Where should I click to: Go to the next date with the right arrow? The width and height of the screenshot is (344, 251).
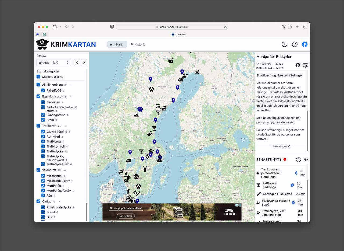click(84, 62)
